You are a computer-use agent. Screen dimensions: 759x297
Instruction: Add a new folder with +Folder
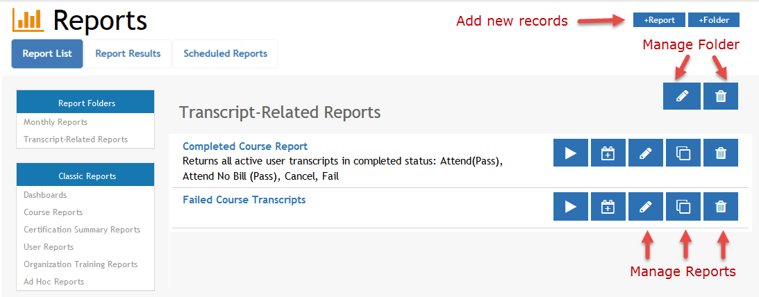713,20
